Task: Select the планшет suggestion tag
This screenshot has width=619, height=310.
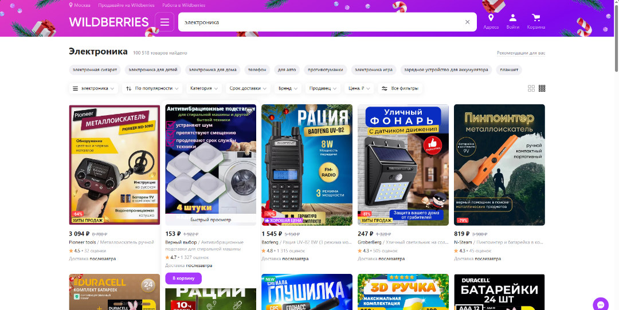Action: click(x=509, y=70)
